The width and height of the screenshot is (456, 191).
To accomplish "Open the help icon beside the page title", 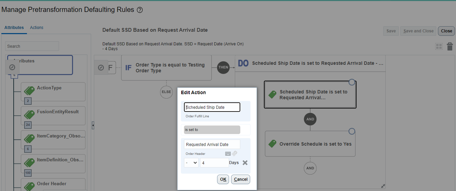I will 140,10.
